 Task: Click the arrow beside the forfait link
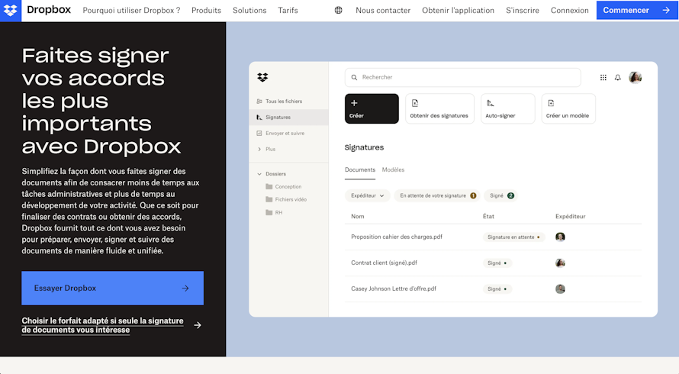click(x=198, y=325)
